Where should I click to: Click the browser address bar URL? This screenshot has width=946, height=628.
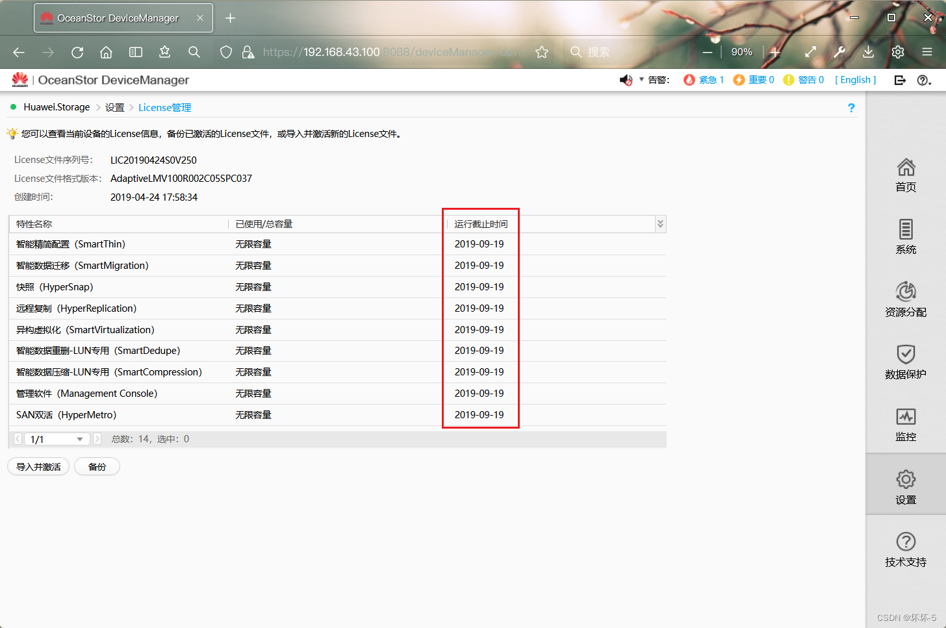click(390, 52)
